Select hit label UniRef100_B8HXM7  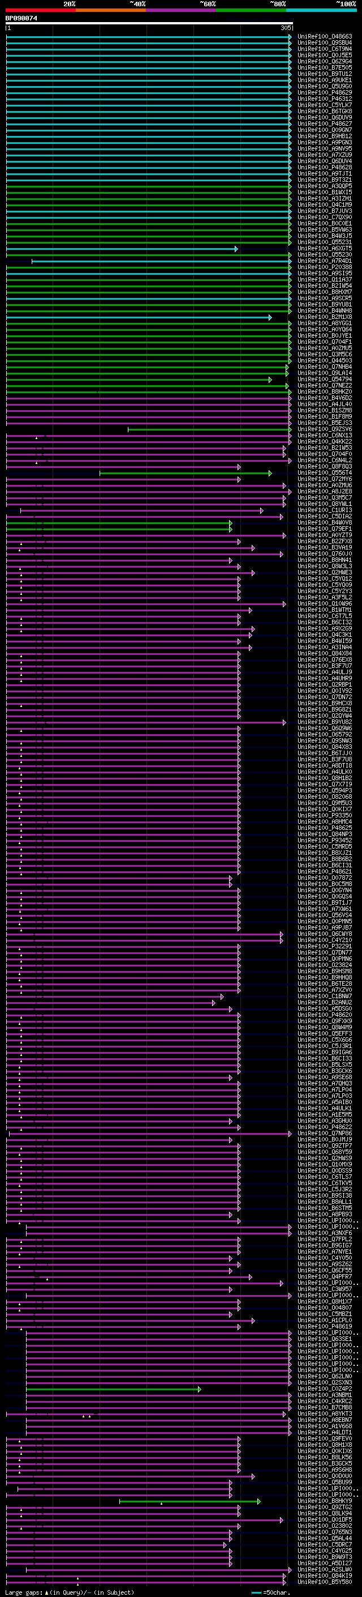(325, 292)
